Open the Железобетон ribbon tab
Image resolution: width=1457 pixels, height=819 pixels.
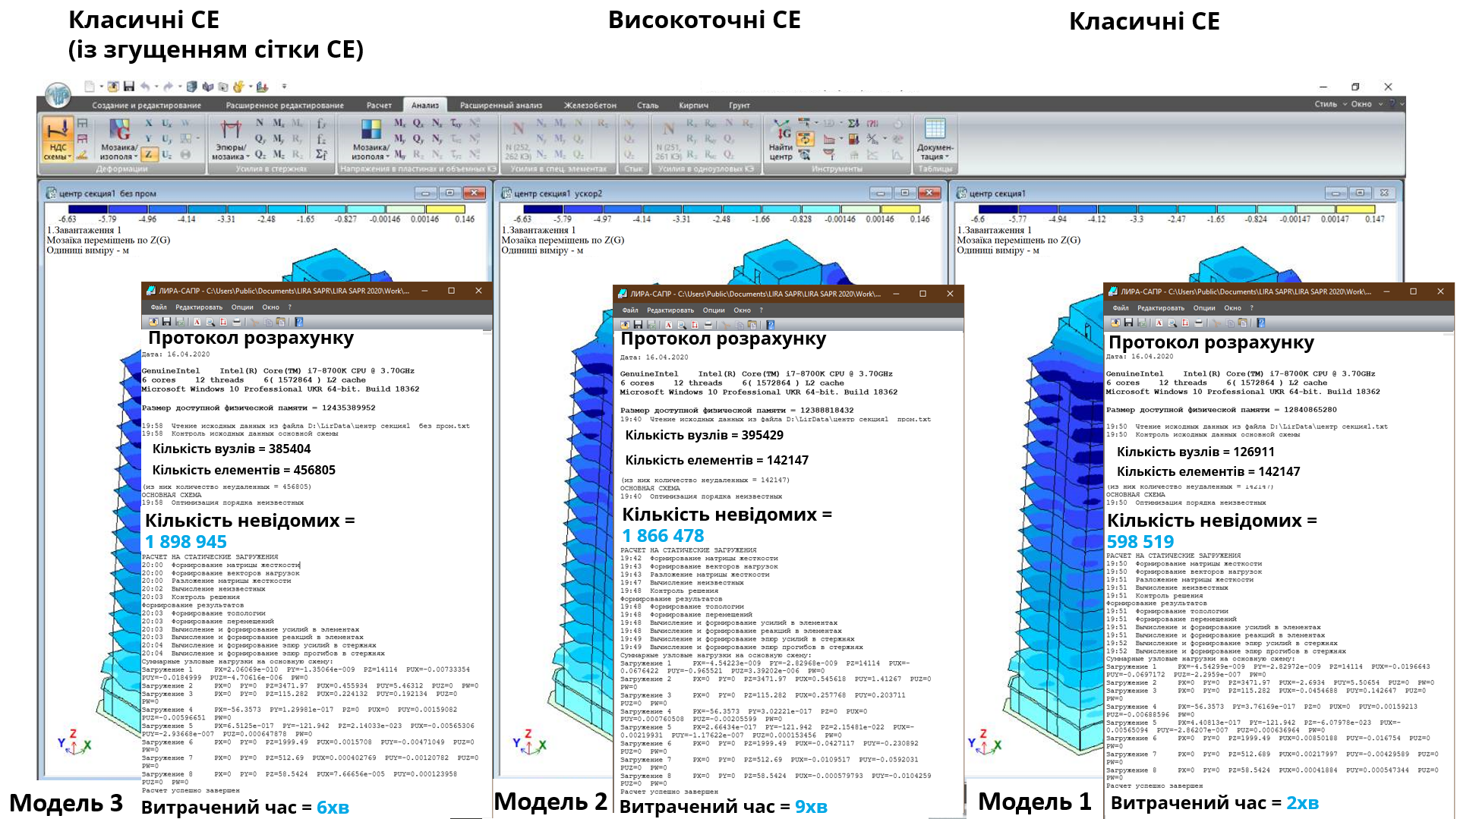[x=590, y=106]
